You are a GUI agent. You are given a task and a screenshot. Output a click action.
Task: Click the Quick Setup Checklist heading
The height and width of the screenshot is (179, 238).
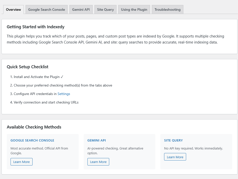click(x=28, y=67)
